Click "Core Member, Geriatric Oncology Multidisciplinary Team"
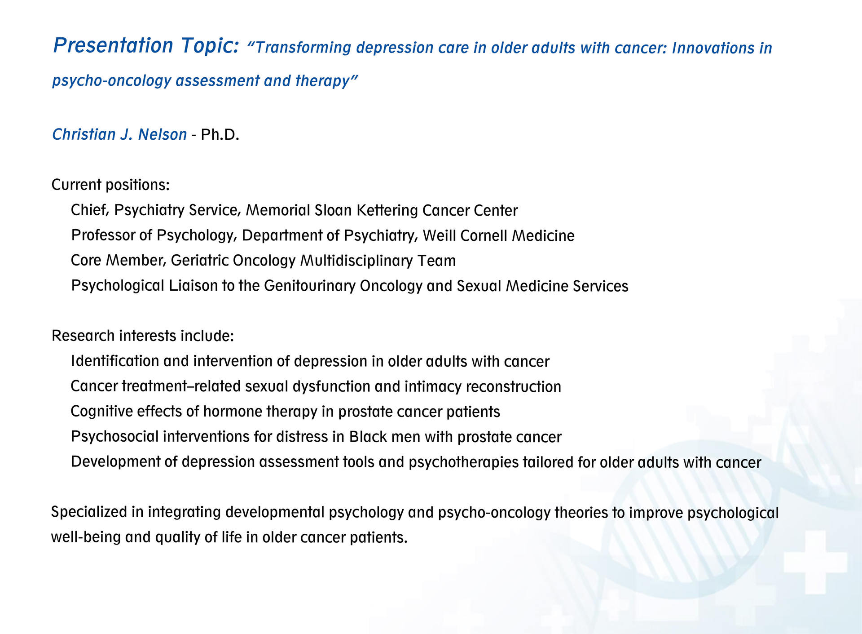 [x=263, y=261]
